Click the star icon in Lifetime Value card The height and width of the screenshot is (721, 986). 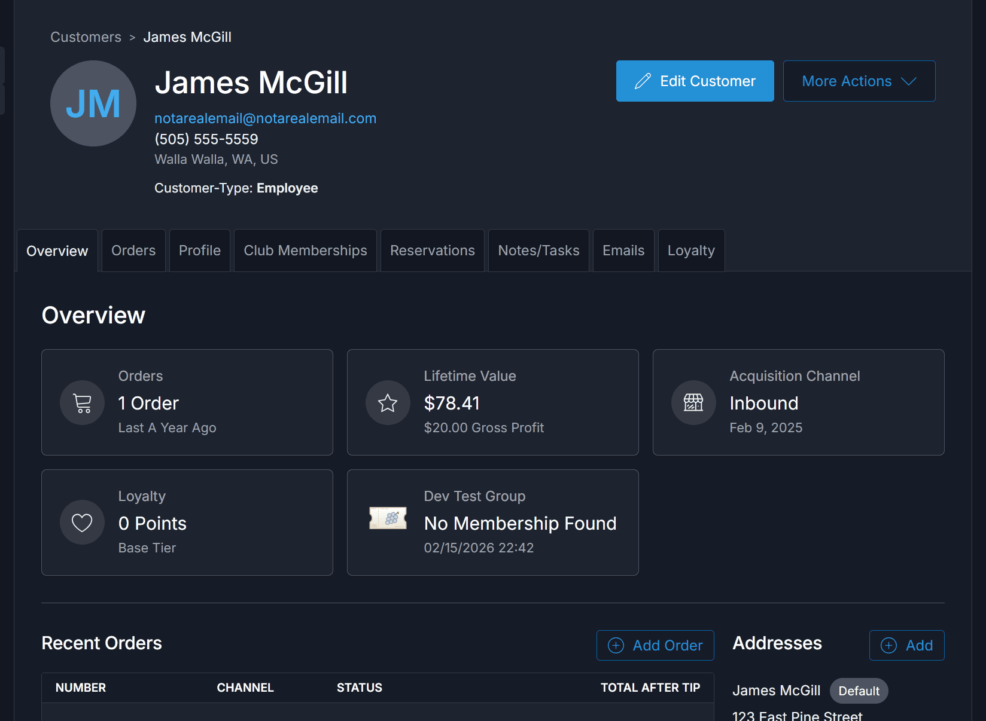tap(388, 403)
